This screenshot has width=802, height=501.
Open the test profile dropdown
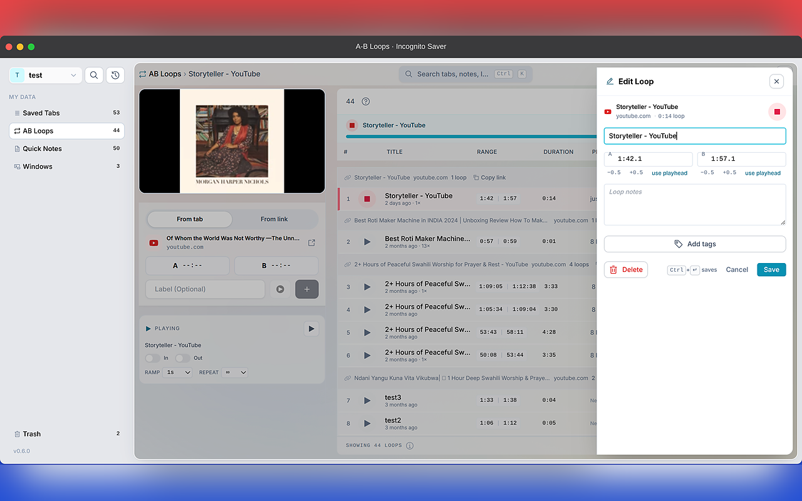tap(45, 75)
